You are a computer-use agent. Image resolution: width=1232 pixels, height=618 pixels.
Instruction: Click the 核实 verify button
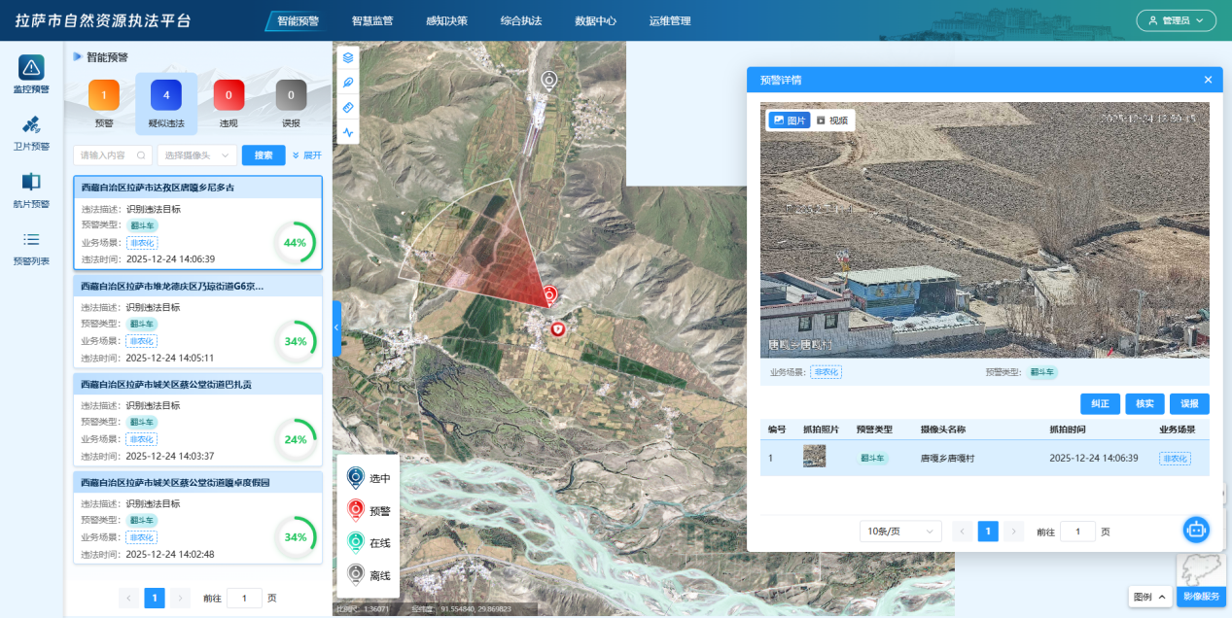coord(1144,404)
